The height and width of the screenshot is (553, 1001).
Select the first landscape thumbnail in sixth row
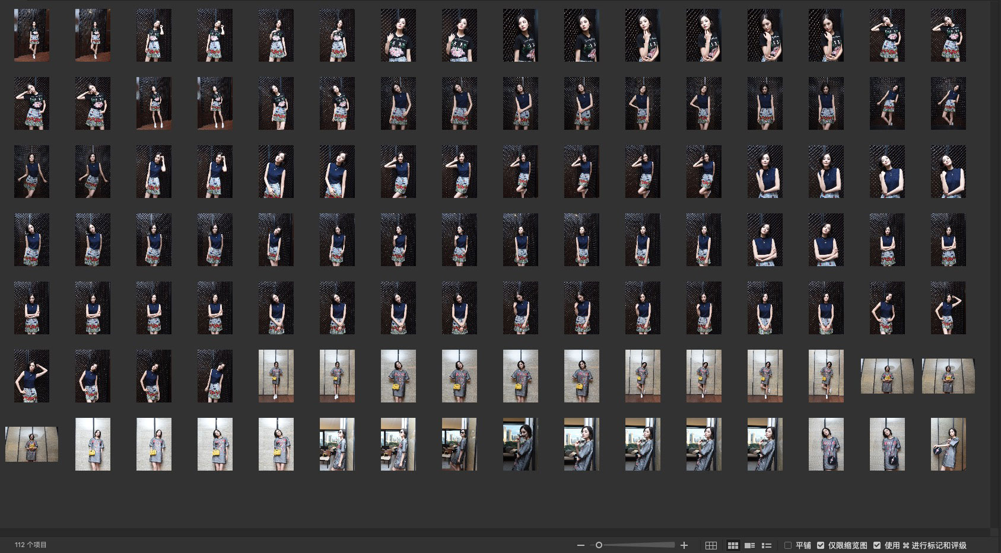(886, 376)
